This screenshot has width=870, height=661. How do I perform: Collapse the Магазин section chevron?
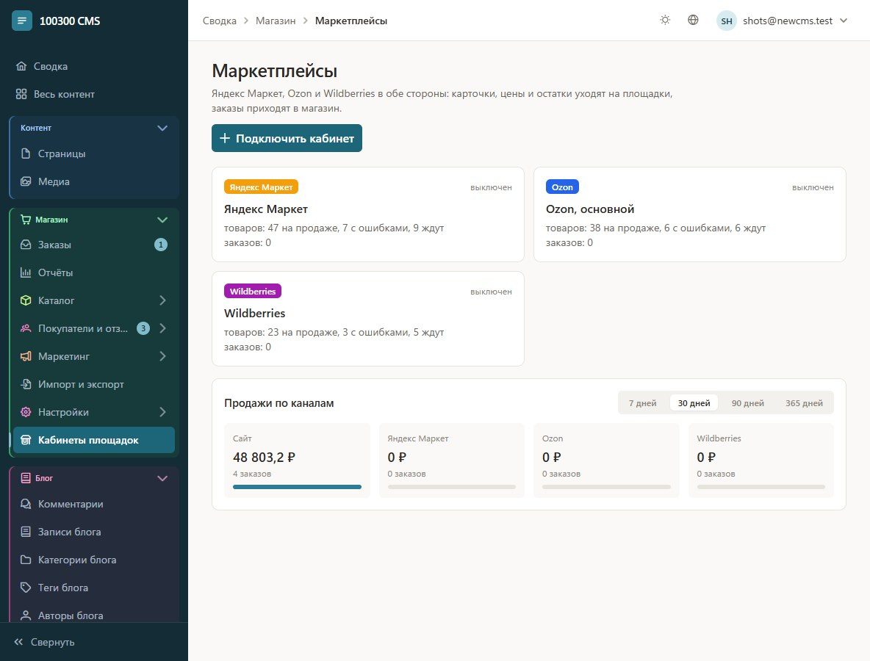pos(162,220)
